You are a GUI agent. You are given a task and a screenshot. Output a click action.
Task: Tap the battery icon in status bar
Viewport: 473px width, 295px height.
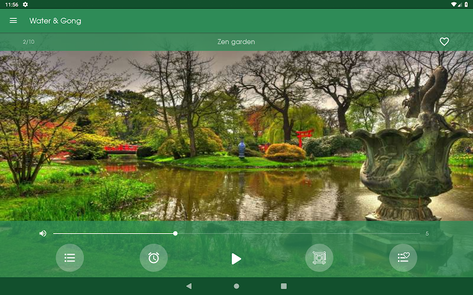(x=466, y=4)
